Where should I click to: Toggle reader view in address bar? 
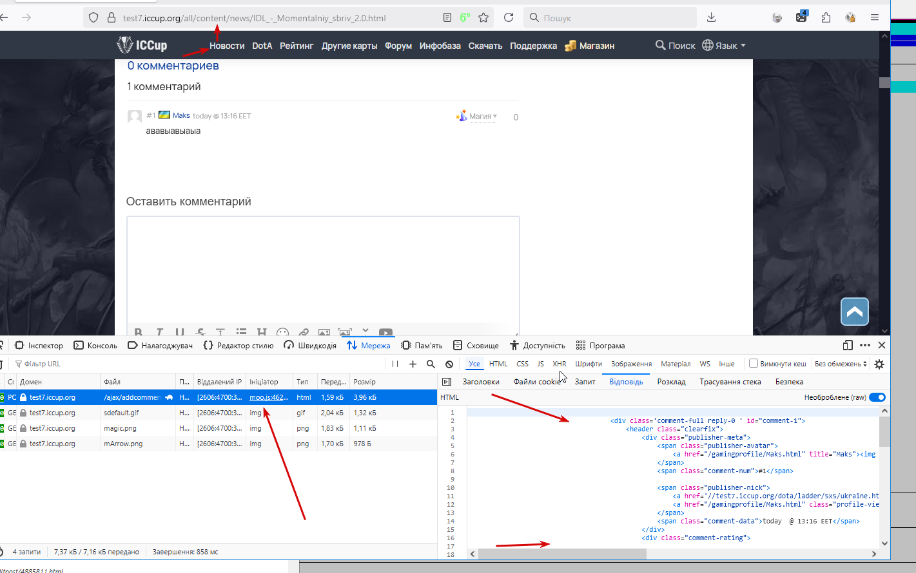(447, 18)
